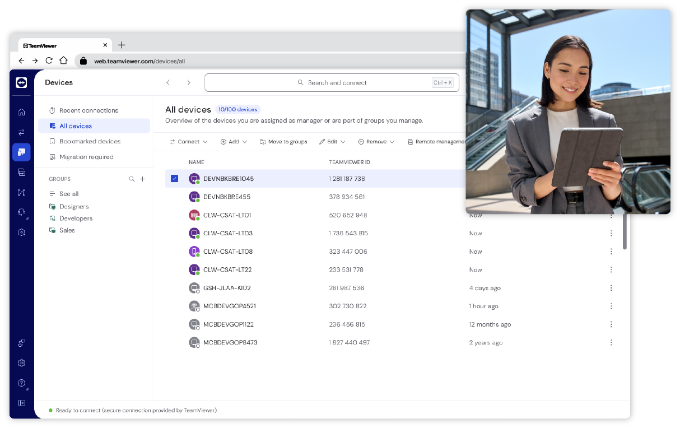Click the device list vertical scrollbar
The image size is (680, 428).
click(x=625, y=231)
